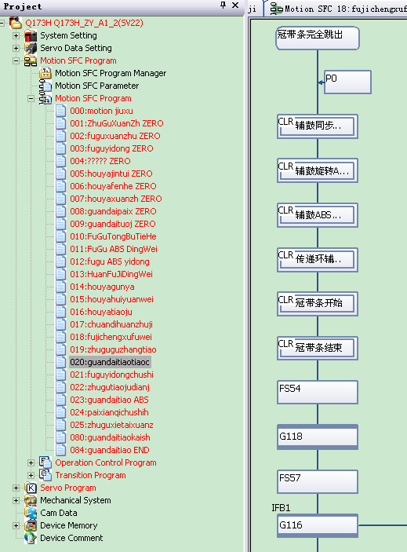Select the P0 pointer block
This screenshot has height=552, width=407.
point(347,82)
